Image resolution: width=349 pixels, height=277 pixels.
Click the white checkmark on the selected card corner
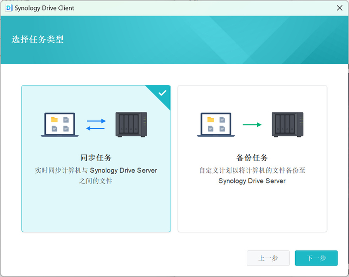[x=162, y=93]
